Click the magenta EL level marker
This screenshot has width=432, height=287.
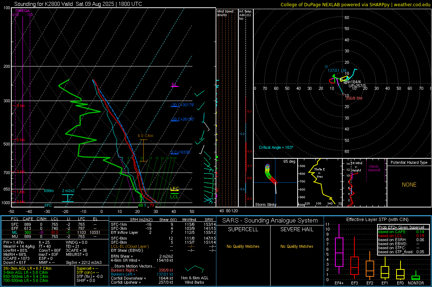click(x=174, y=85)
